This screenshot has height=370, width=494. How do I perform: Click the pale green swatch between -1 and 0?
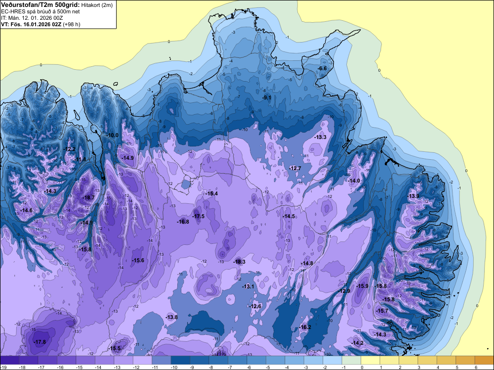pos(352,360)
